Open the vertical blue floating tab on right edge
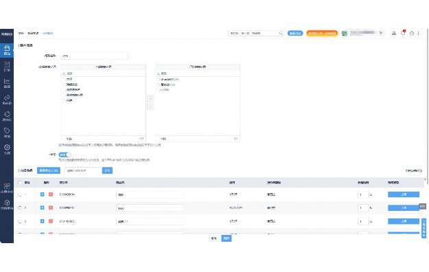The width and height of the screenshot is (429, 272). pos(424,228)
